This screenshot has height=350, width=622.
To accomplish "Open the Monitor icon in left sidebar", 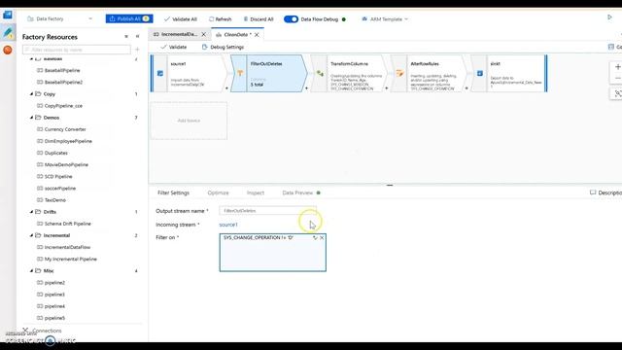I will coord(8,50).
